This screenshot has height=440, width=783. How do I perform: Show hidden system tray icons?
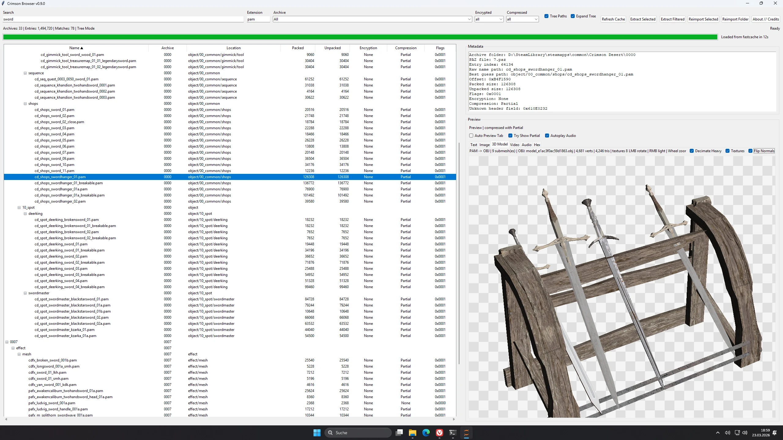pos(718,433)
